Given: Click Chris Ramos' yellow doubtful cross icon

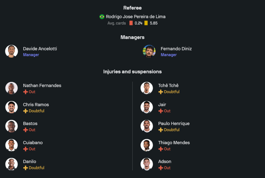Looking at the screenshot, I should click(25, 111).
